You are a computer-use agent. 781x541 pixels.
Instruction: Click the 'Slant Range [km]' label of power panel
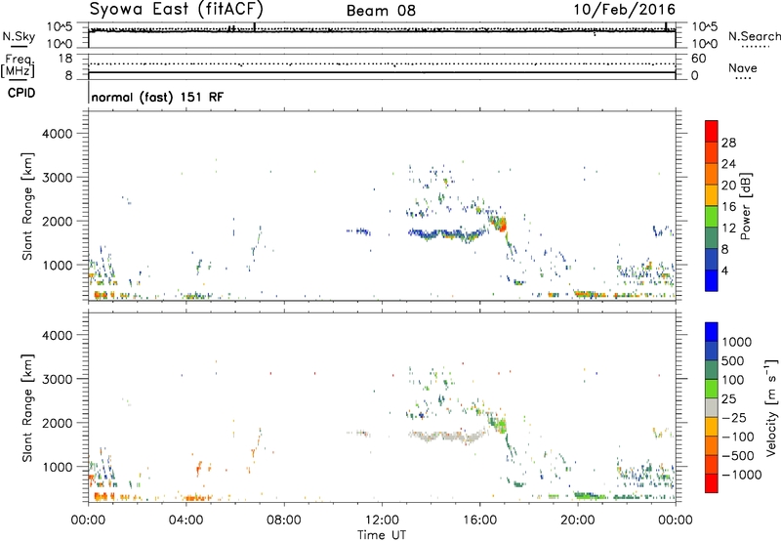pyautogui.click(x=27, y=206)
